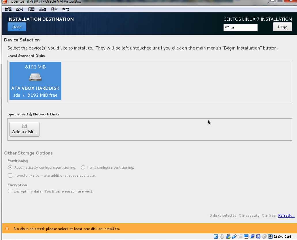Click the VirtualBox network adapters status icon
Screen dimensions: 297x240
click(x=228, y=237)
